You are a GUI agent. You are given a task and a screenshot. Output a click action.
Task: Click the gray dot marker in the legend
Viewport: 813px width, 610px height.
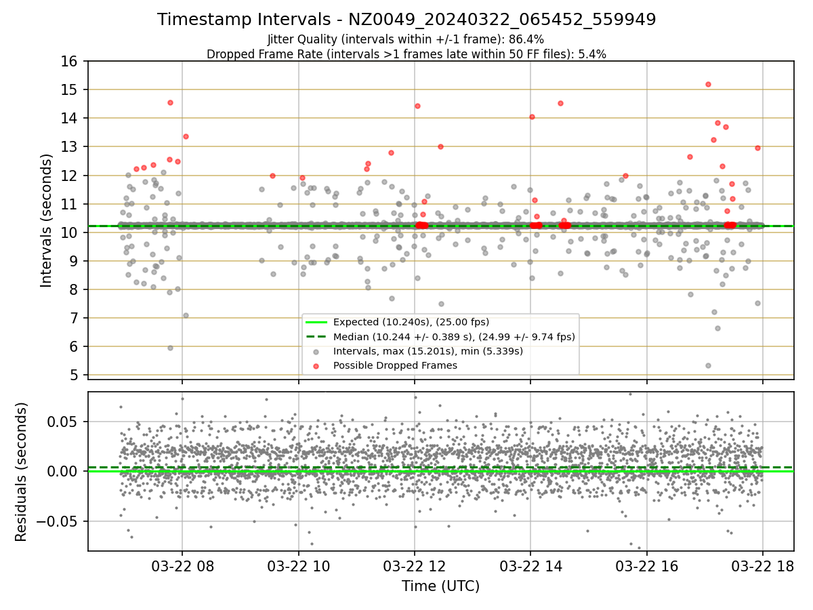316,351
